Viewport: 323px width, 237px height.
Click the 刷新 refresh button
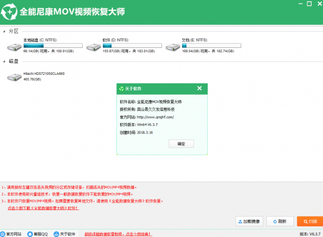point(283,221)
